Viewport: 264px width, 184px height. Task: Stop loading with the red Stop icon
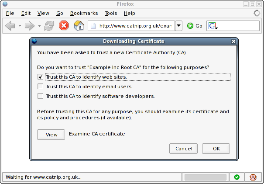click(64, 26)
